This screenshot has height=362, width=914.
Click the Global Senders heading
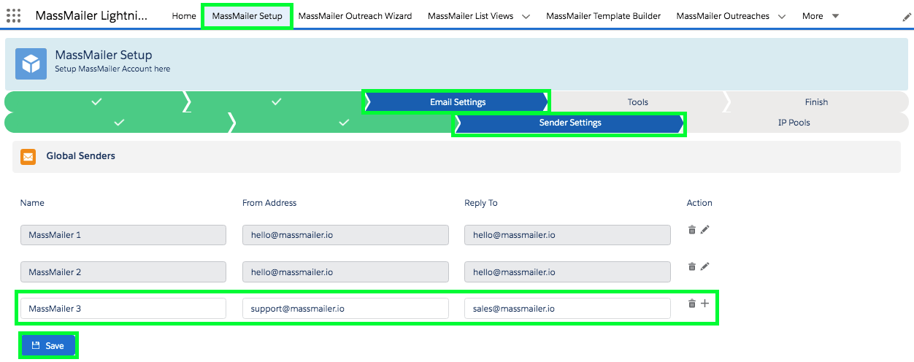(80, 156)
